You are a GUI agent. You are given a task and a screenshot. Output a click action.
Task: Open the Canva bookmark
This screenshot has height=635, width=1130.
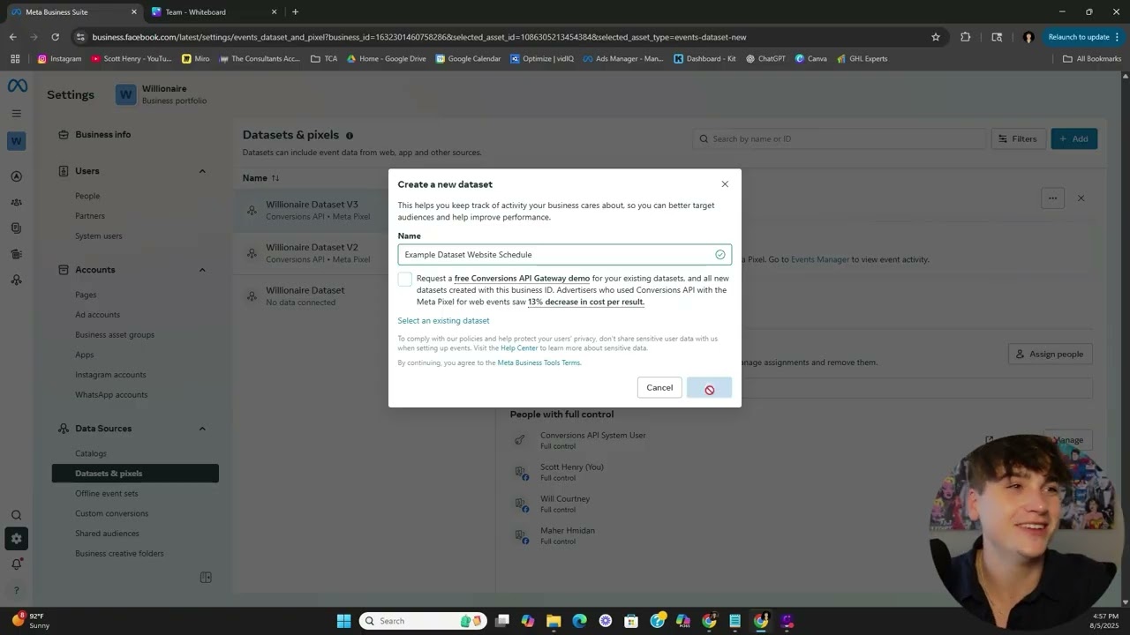pos(811,59)
